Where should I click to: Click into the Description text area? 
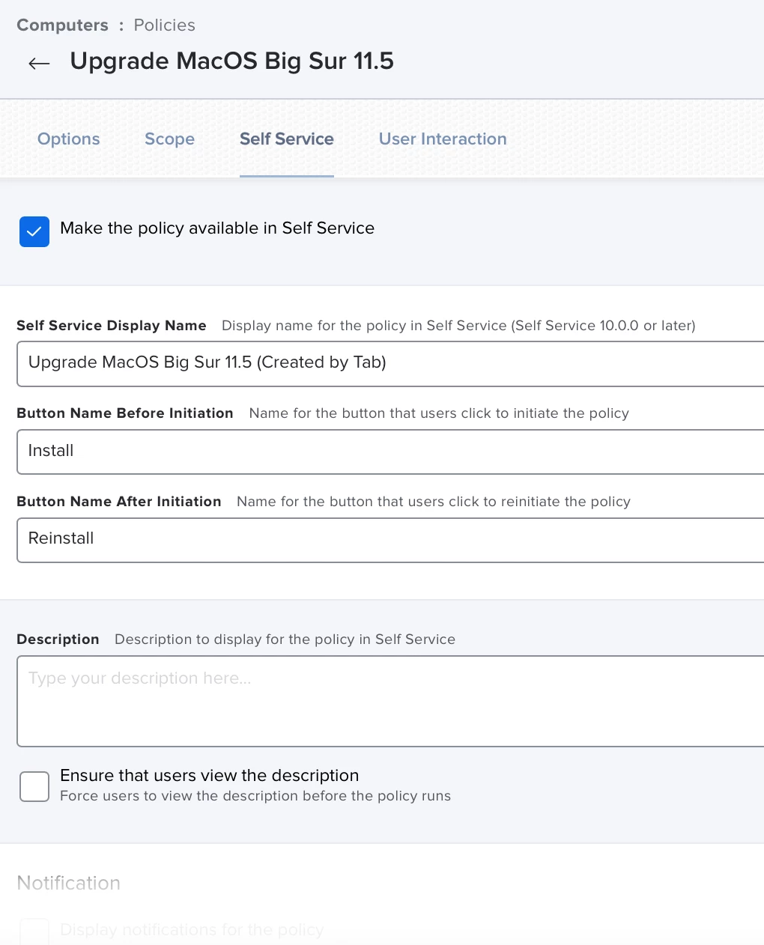[390, 701]
